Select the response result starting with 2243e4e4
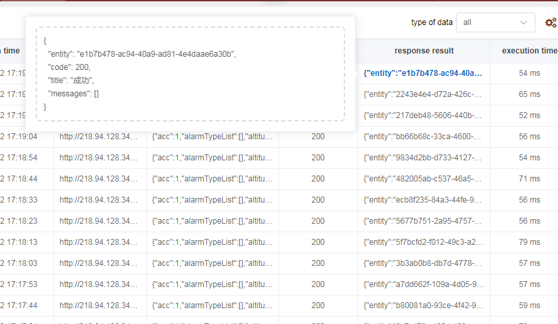This screenshot has width=558, height=324. point(423,94)
